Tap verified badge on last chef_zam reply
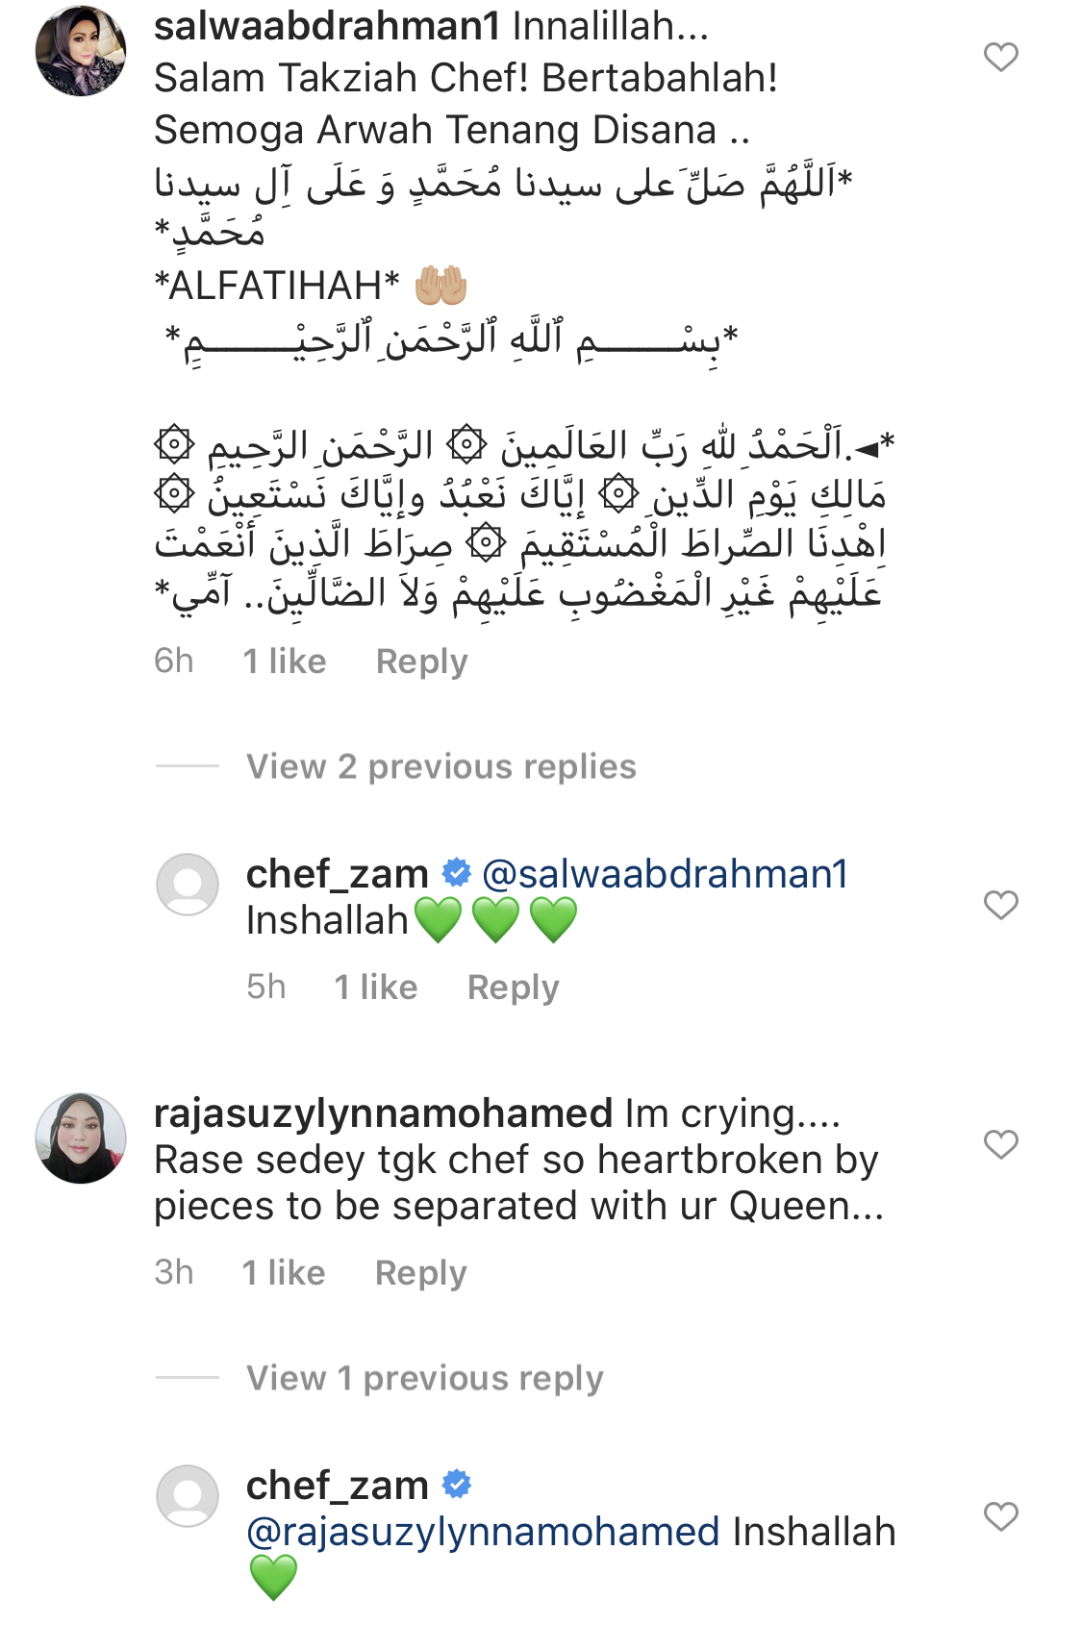The image size is (1082, 1625). 457,1485
